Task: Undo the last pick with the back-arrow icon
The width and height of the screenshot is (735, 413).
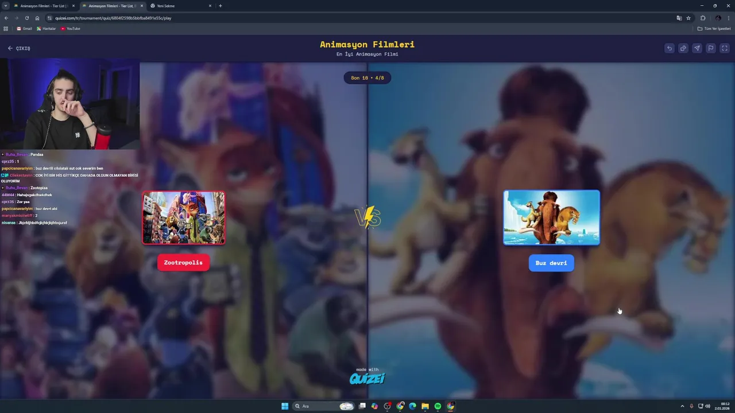Action: [670, 48]
